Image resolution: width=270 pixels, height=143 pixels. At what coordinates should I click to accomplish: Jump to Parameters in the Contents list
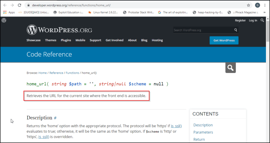coord(203,132)
